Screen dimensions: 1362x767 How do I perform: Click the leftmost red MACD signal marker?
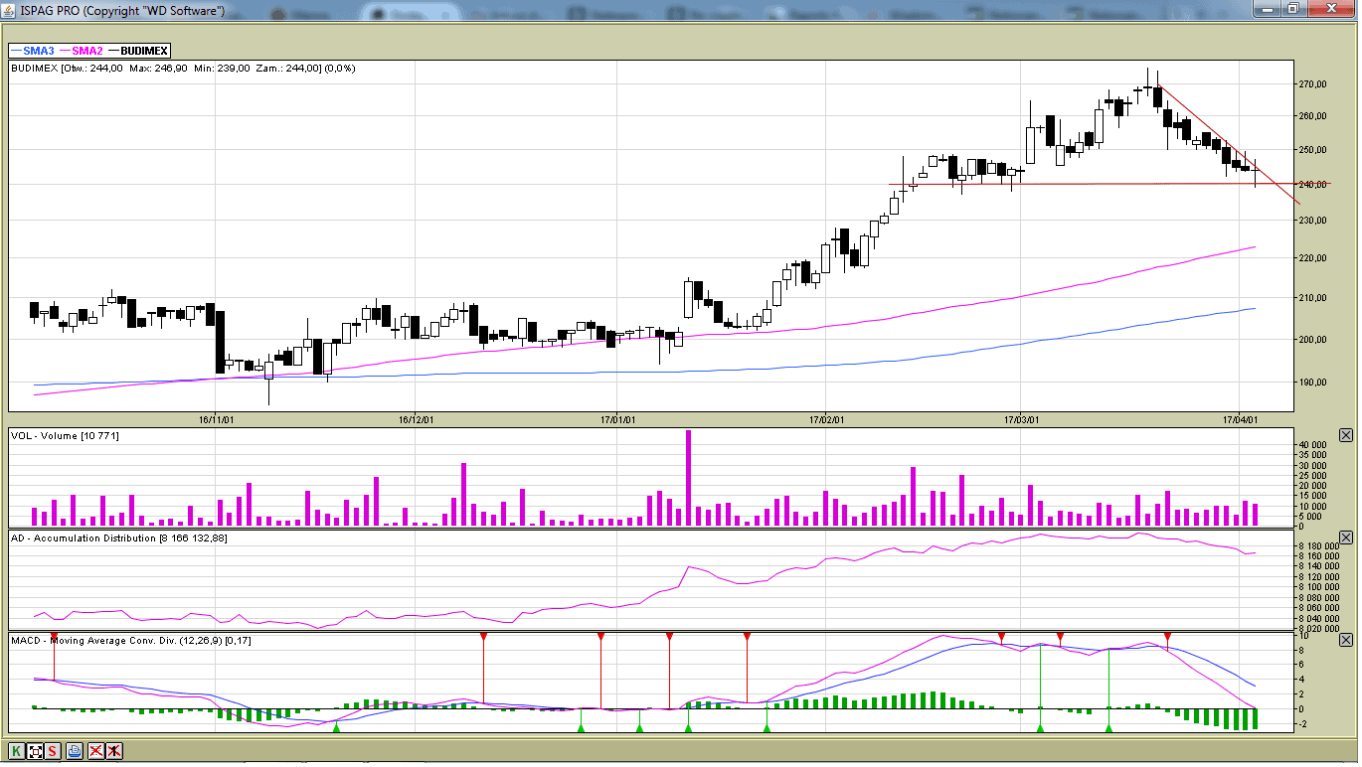pyautogui.click(x=54, y=636)
